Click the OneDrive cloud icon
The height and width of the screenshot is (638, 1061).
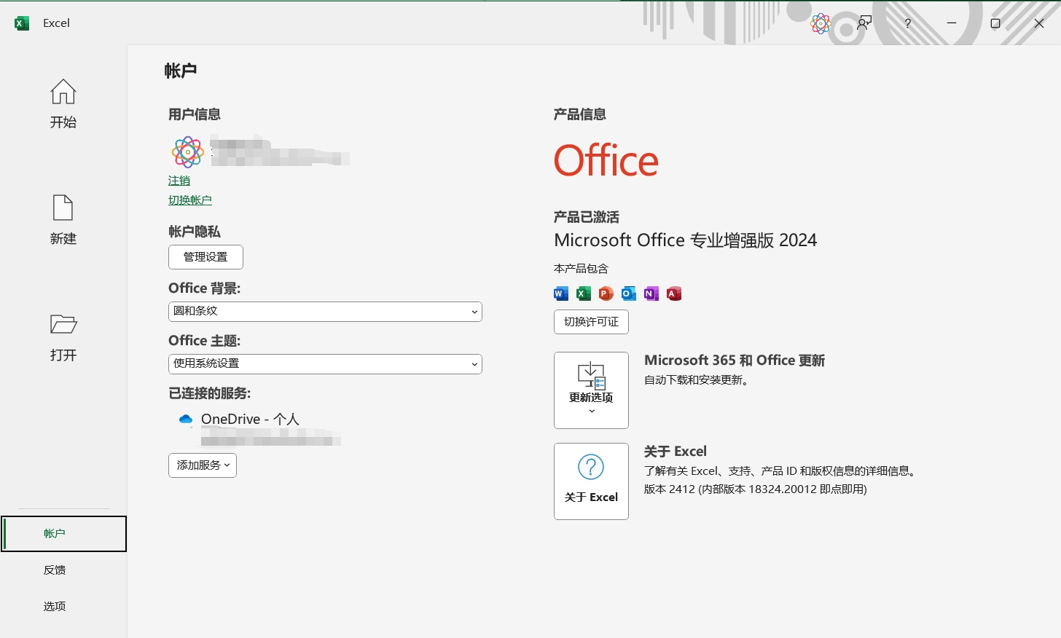[x=186, y=420]
